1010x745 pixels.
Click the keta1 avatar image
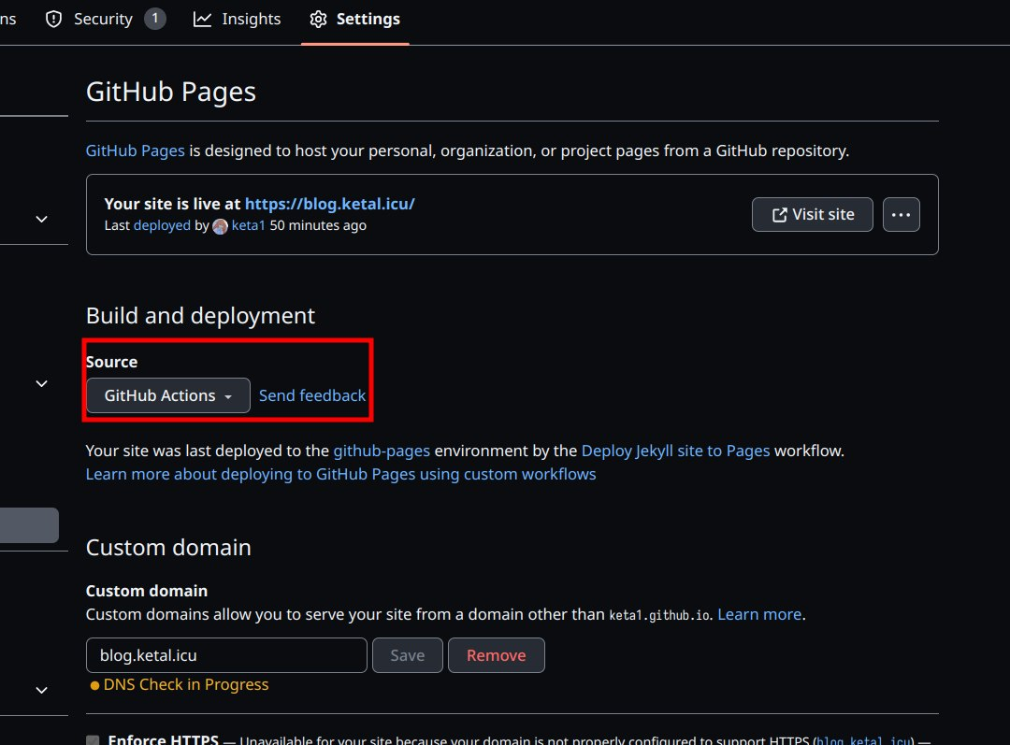point(221,226)
